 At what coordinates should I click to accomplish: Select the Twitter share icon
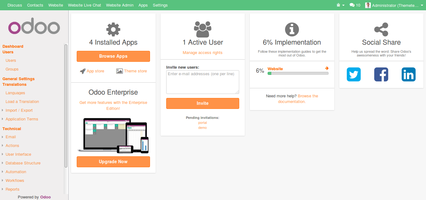click(354, 74)
